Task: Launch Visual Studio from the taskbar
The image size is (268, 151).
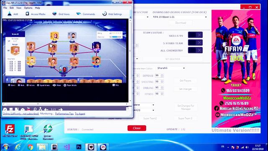Action: [67, 147]
